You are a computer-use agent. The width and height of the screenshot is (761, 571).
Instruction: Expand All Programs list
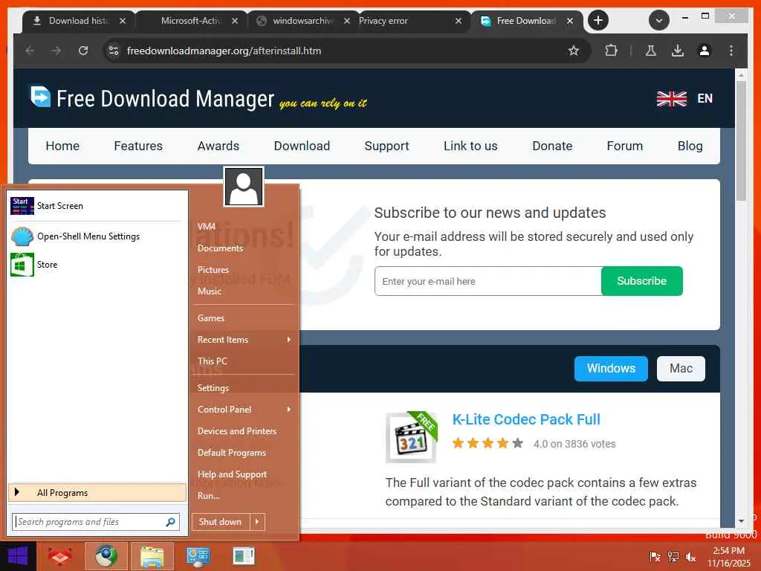coord(97,493)
